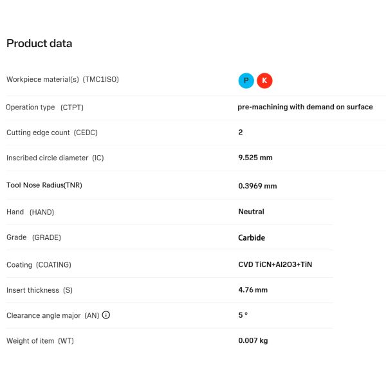Click the red K workpiece material icon
Viewport: 386px width, 386px height.
point(264,80)
